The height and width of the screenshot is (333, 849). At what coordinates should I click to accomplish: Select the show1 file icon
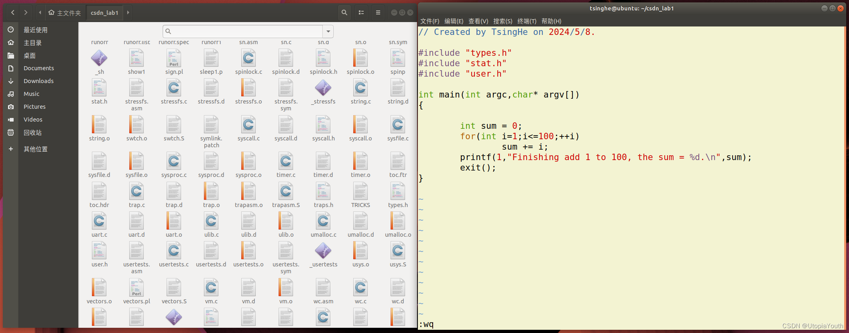click(136, 59)
